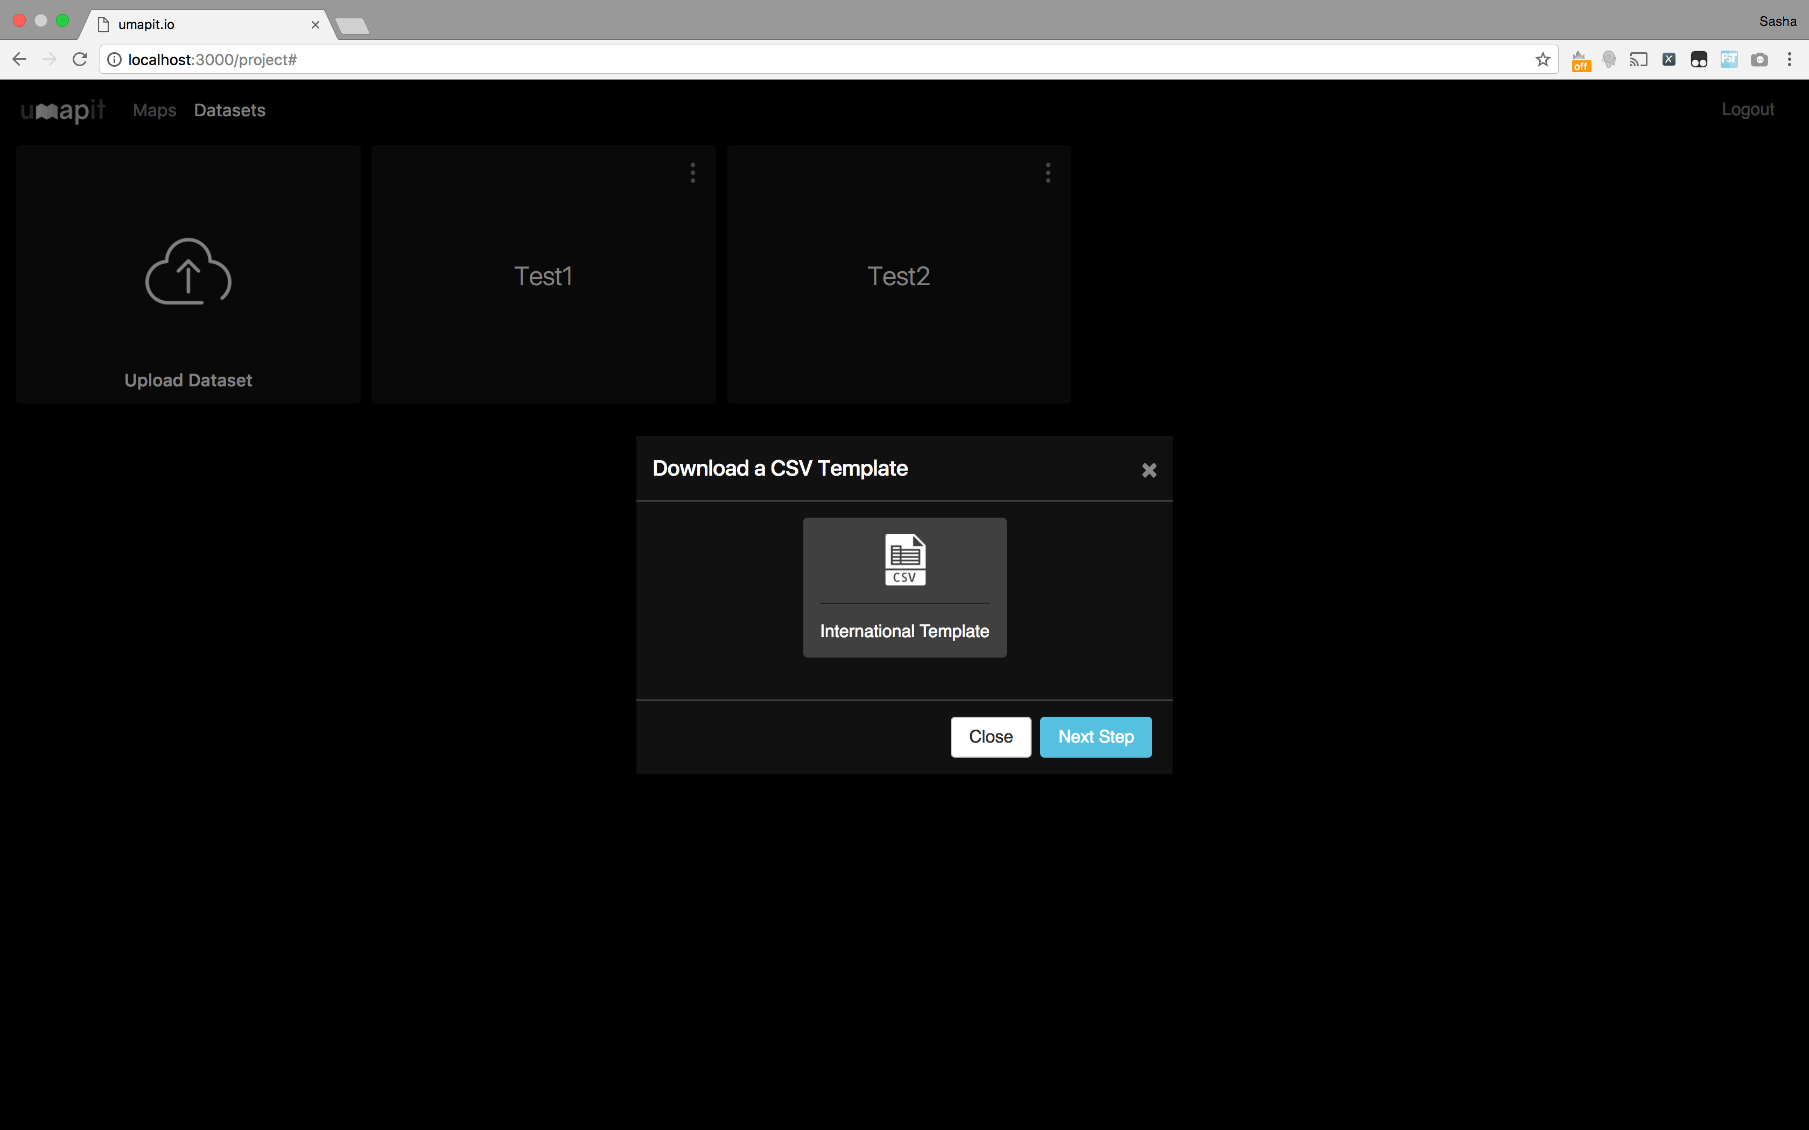Click the address bar URL
The image size is (1809, 1130).
212,60
